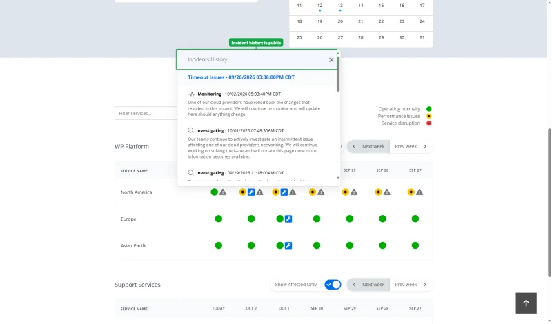Open Europe's Oct 1 maintenance wrench icon

click(x=288, y=219)
